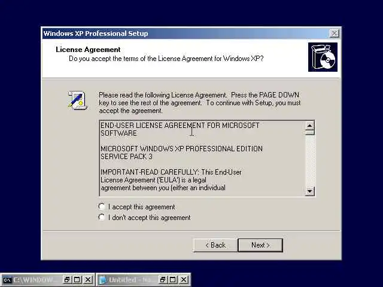Close the C:\WINDOWS command prompt window

(x=87, y=280)
